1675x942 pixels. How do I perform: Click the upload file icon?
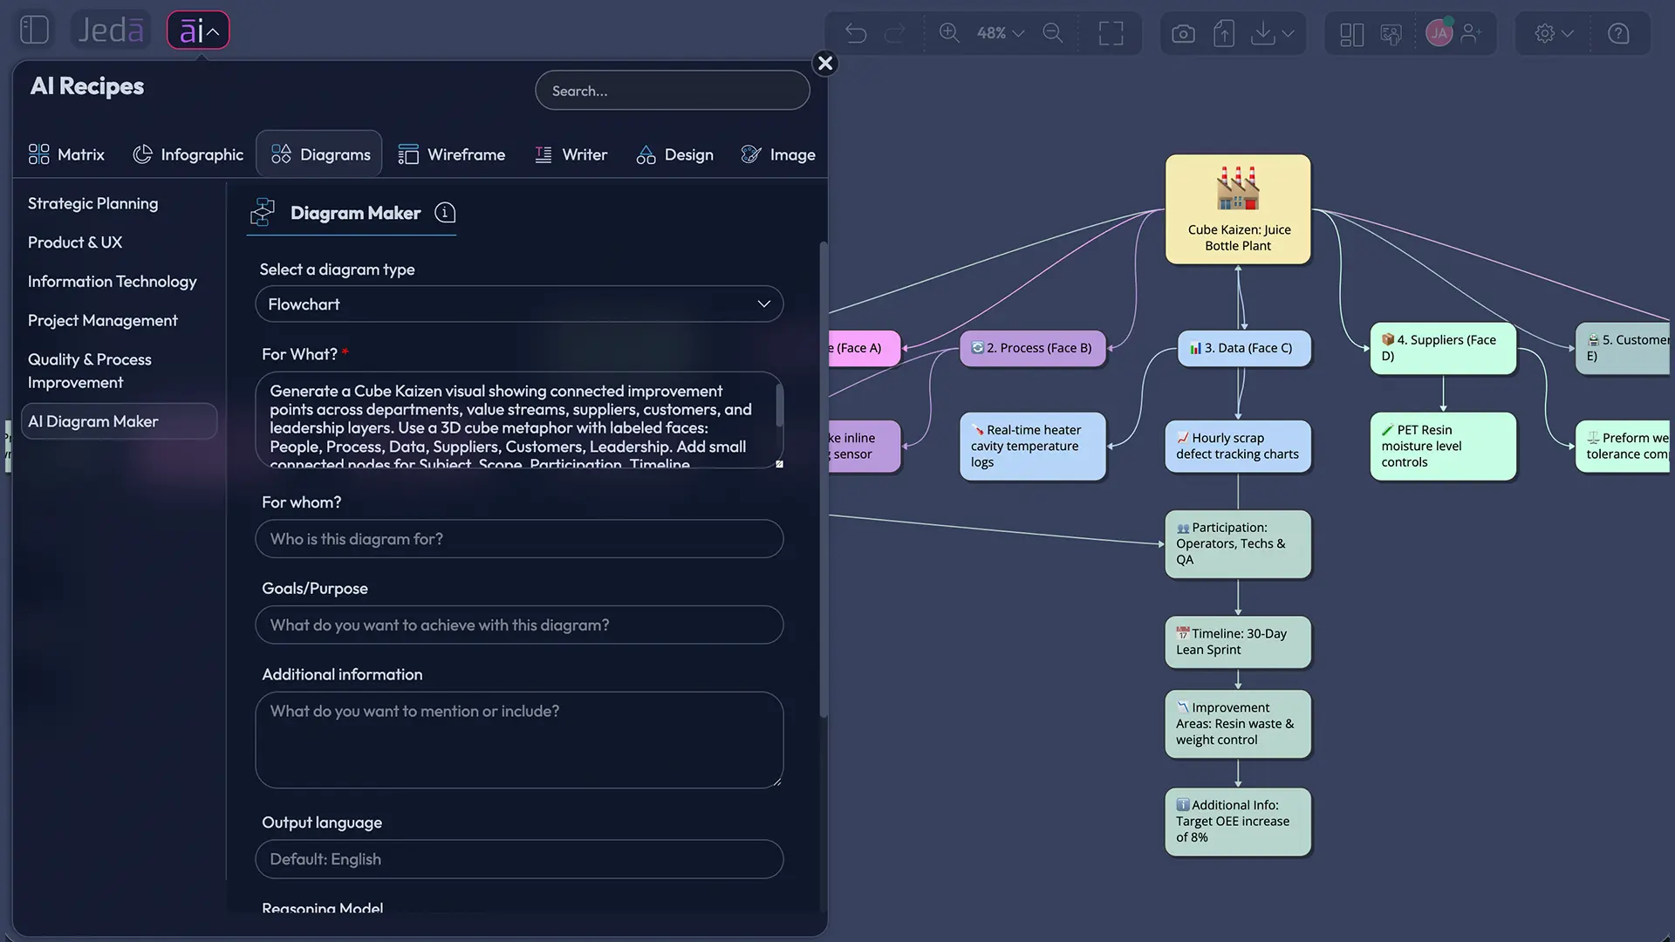(x=1224, y=33)
